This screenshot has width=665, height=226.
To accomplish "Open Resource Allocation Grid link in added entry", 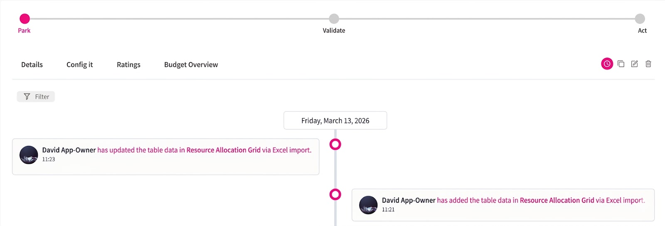I will [x=557, y=200].
